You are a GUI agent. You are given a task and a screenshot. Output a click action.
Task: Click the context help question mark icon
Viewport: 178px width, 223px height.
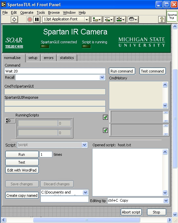[x=162, y=19]
